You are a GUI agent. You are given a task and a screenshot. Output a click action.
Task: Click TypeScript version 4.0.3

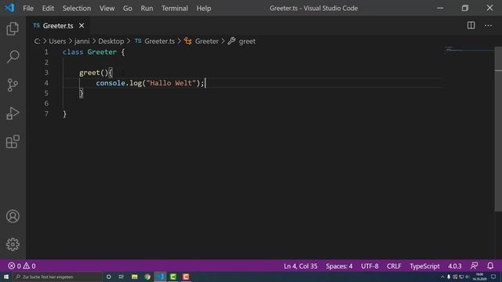455,266
